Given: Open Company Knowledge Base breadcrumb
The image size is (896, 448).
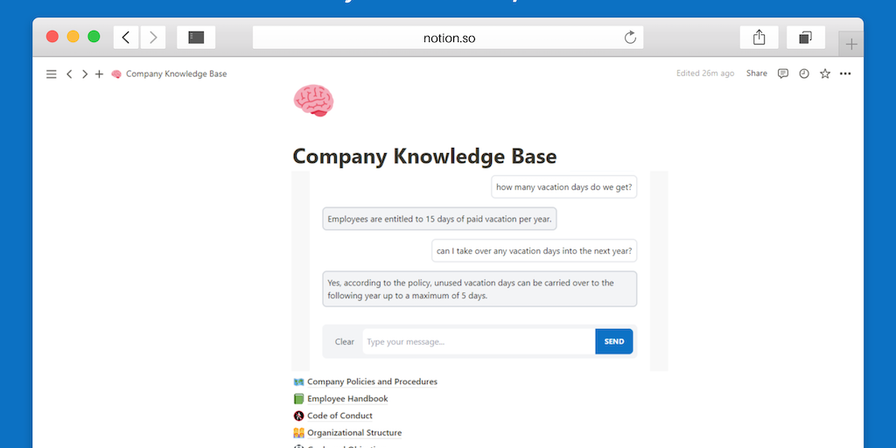Looking at the screenshot, I should (177, 73).
